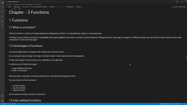Start Go Live server from the status bar
187x105 pixels.
click(177, 104)
